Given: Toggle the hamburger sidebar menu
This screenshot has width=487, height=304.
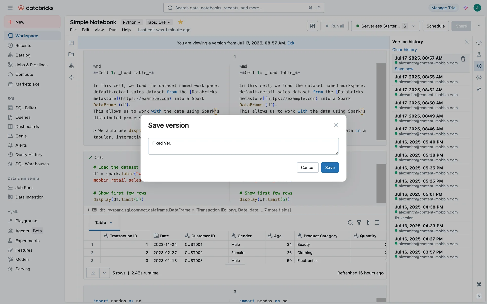Looking at the screenshot, I should pyautogui.click(x=10, y=8).
